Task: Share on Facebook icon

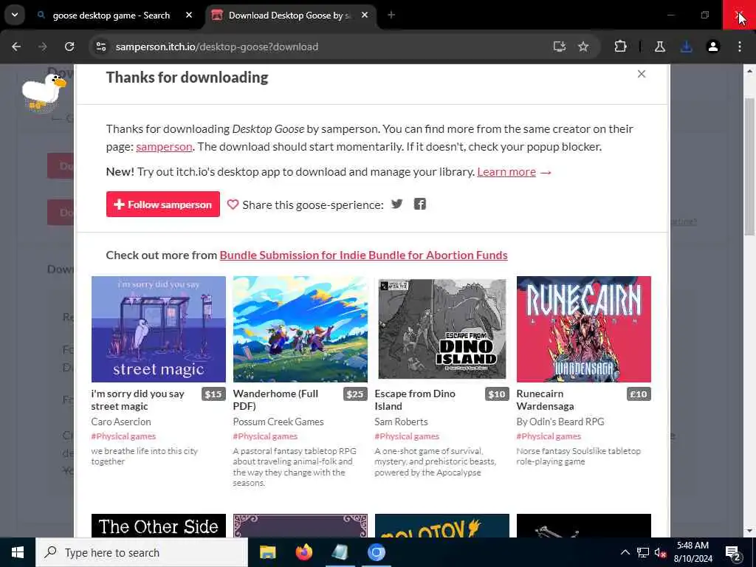Action: pos(420,204)
